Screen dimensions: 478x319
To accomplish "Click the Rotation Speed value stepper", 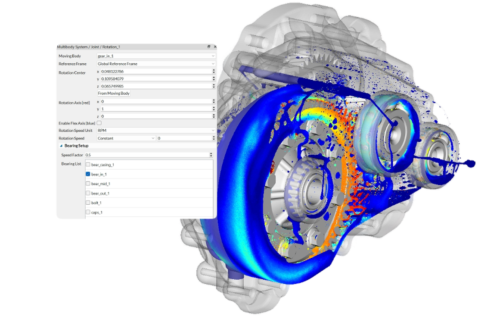I will point(214,138).
